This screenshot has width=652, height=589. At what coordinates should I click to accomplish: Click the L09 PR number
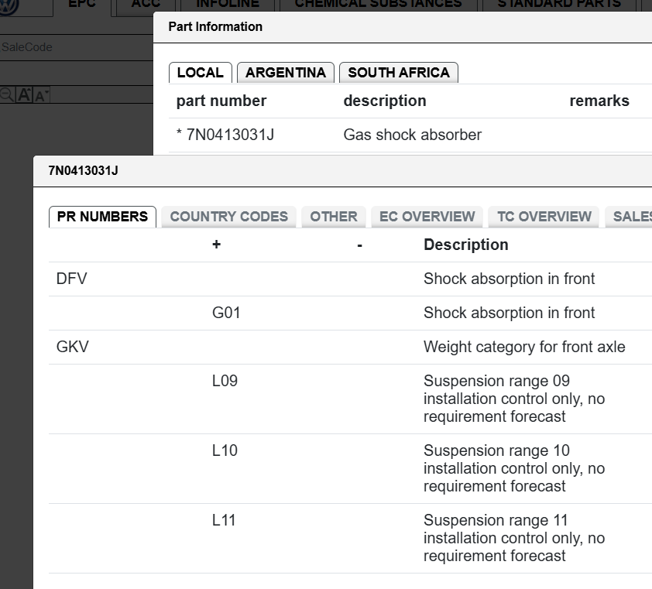(225, 381)
